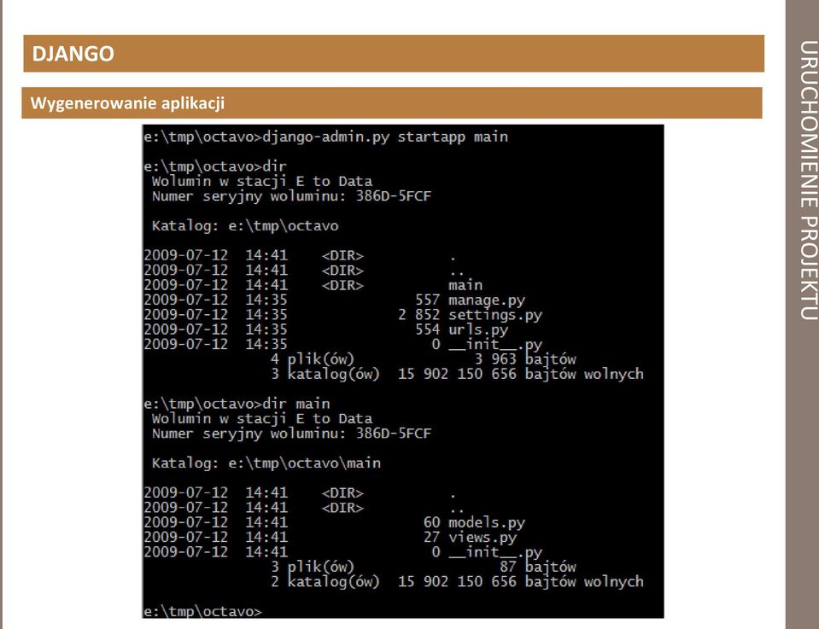The image size is (819, 629).
Task: Click the 'manage.py' file entry
Action: pyautogui.click(x=487, y=300)
